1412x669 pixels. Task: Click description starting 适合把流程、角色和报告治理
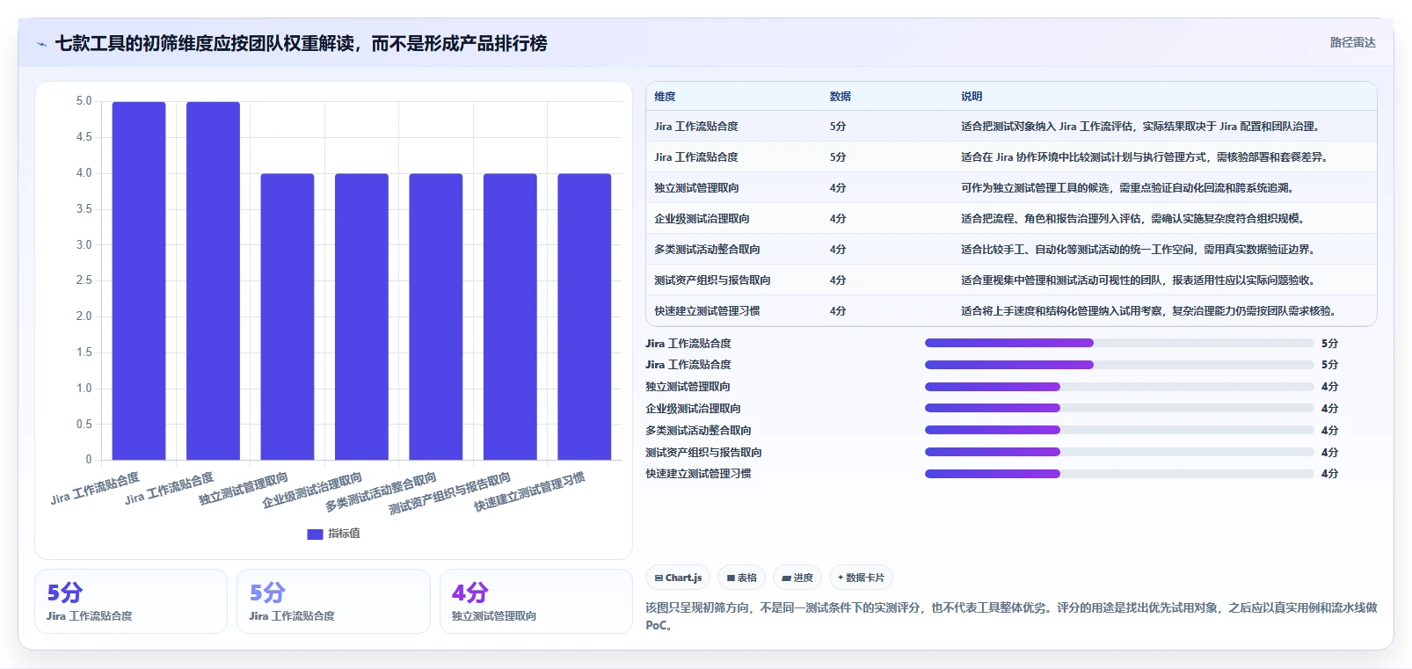[x=1133, y=219]
